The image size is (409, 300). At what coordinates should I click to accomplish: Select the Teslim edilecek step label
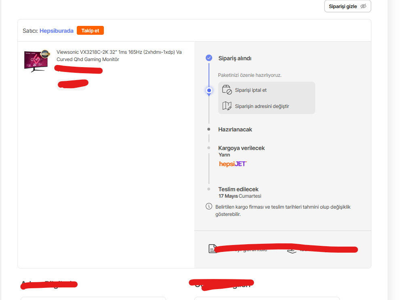point(238,189)
